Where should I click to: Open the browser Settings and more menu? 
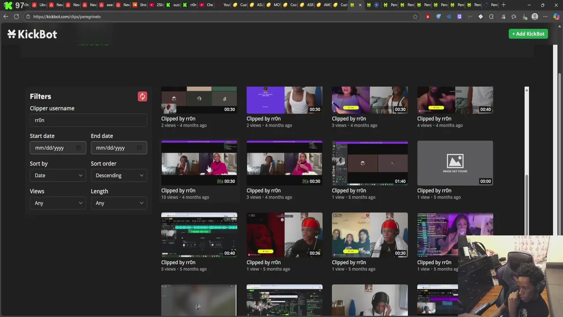tap(545, 17)
